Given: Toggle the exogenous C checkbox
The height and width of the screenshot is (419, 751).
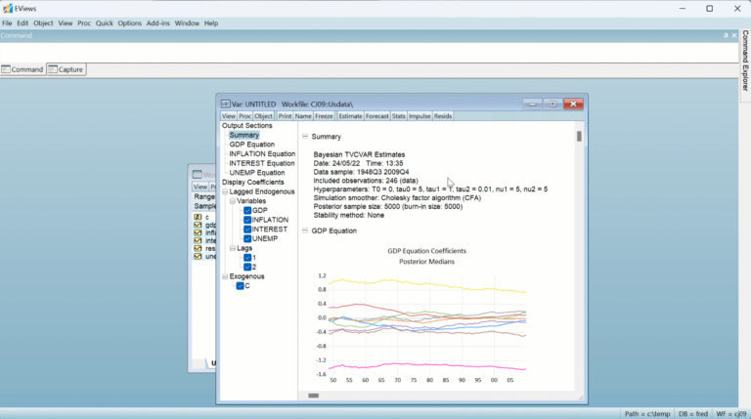Looking at the screenshot, I should coord(240,286).
